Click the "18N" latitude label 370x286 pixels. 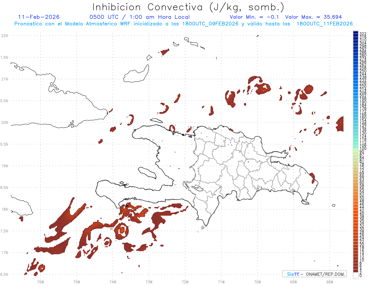[x=5, y=209]
